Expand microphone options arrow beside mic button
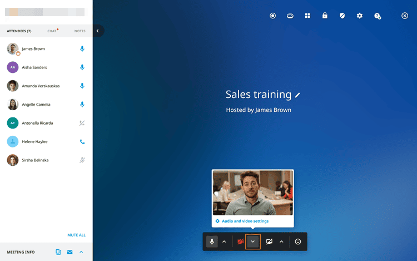 click(224, 242)
